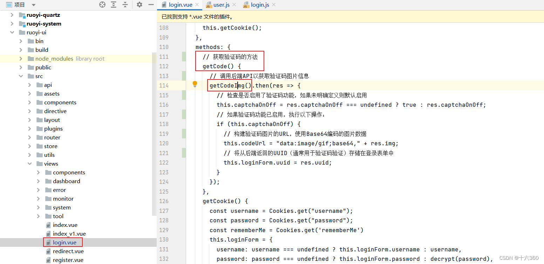Click line number 120 in the editor gutter
This screenshot has height=264, width=544.
(x=164, y=143)
